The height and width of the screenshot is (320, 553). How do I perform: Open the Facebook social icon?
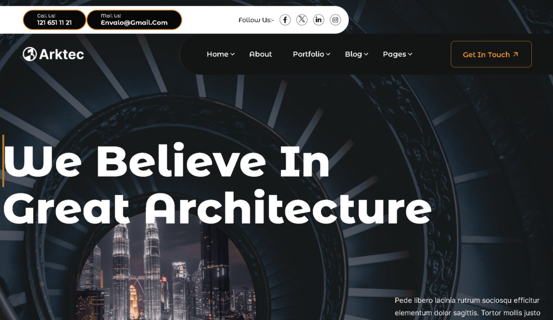pos(285,20)
